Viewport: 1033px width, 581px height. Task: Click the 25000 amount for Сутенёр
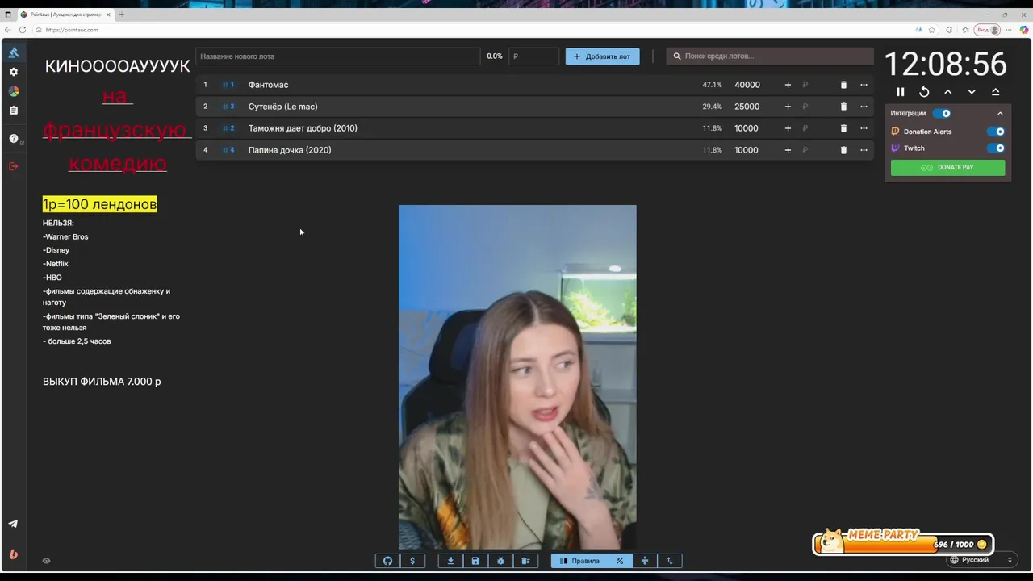coord(747,107)
